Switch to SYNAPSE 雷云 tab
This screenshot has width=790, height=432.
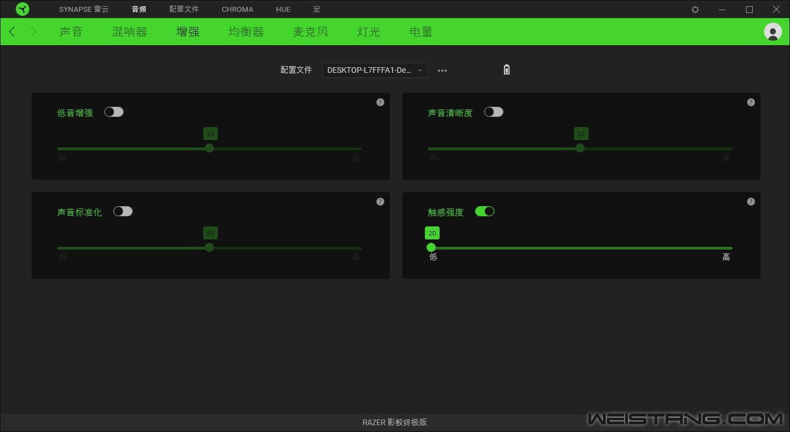click(84, 10)
